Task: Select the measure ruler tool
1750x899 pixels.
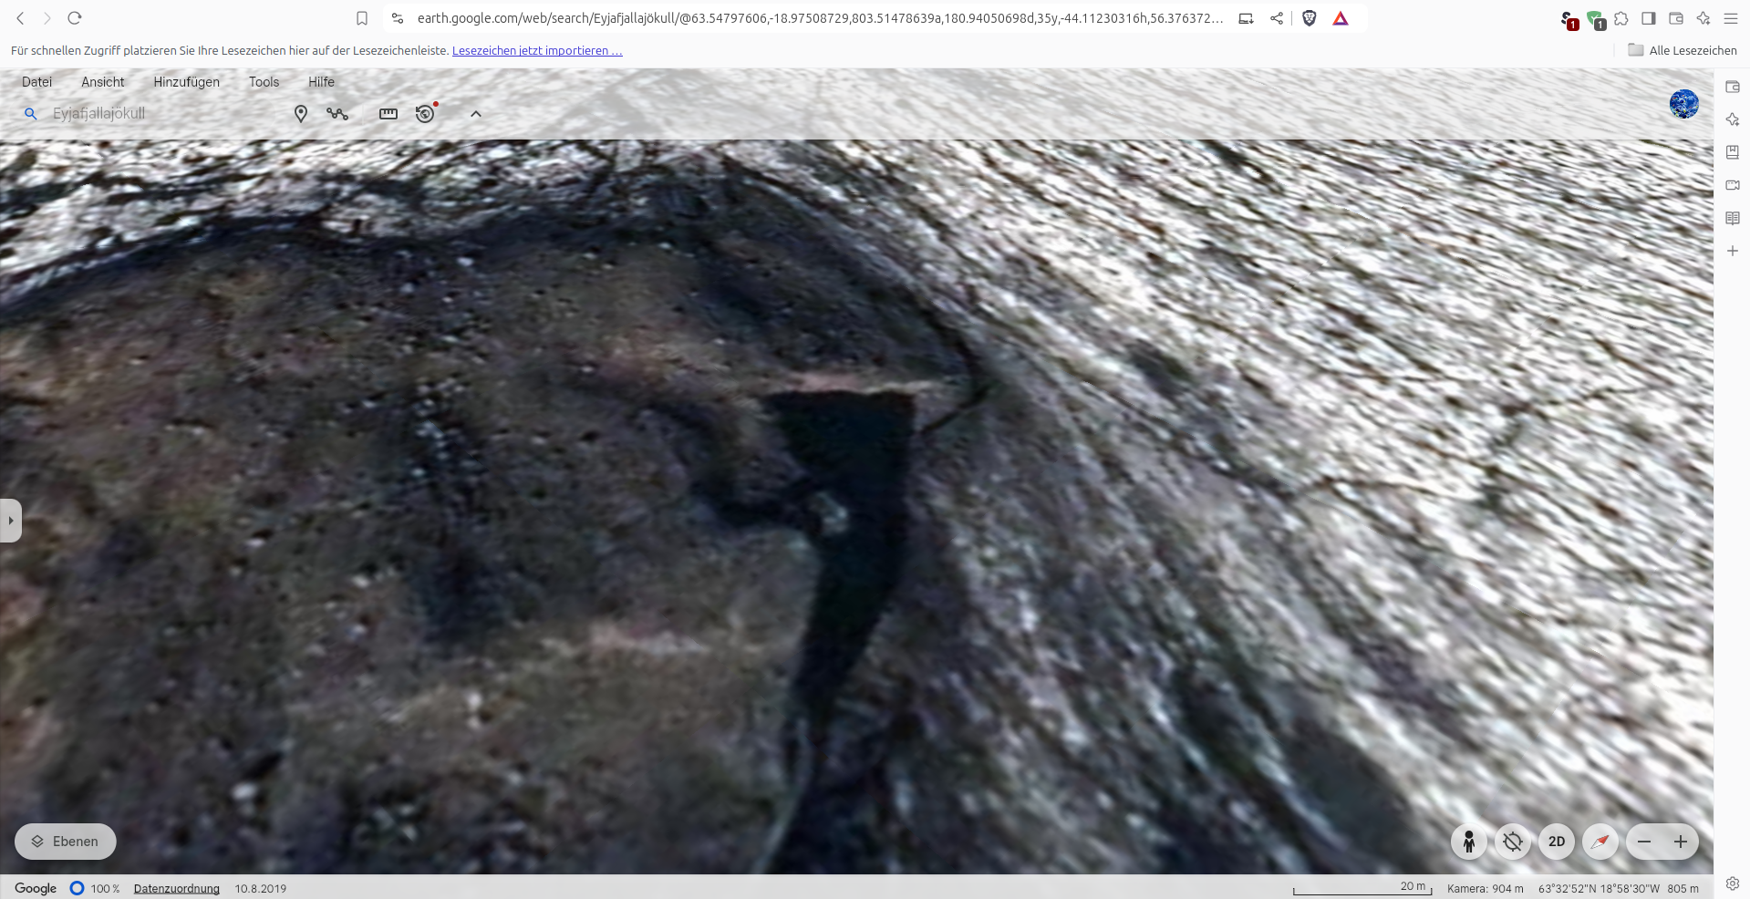Action: pyautogui.click(x=388, y=114)
